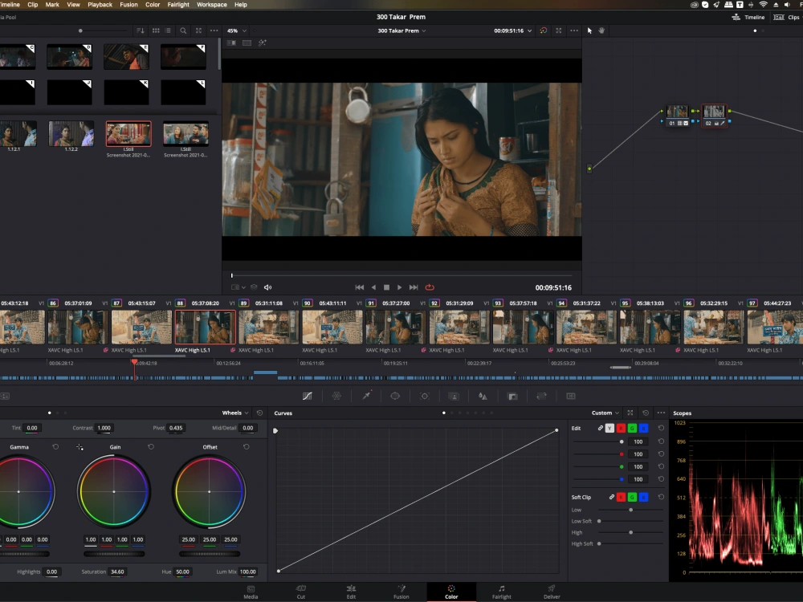Open the curves panel ellipsis menu
The height and width of the screenshot is (602, 803).
[x=661, y=413]
